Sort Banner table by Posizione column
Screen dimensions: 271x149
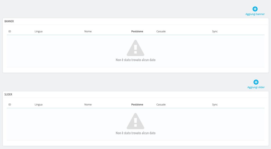(x=137, y=31)
